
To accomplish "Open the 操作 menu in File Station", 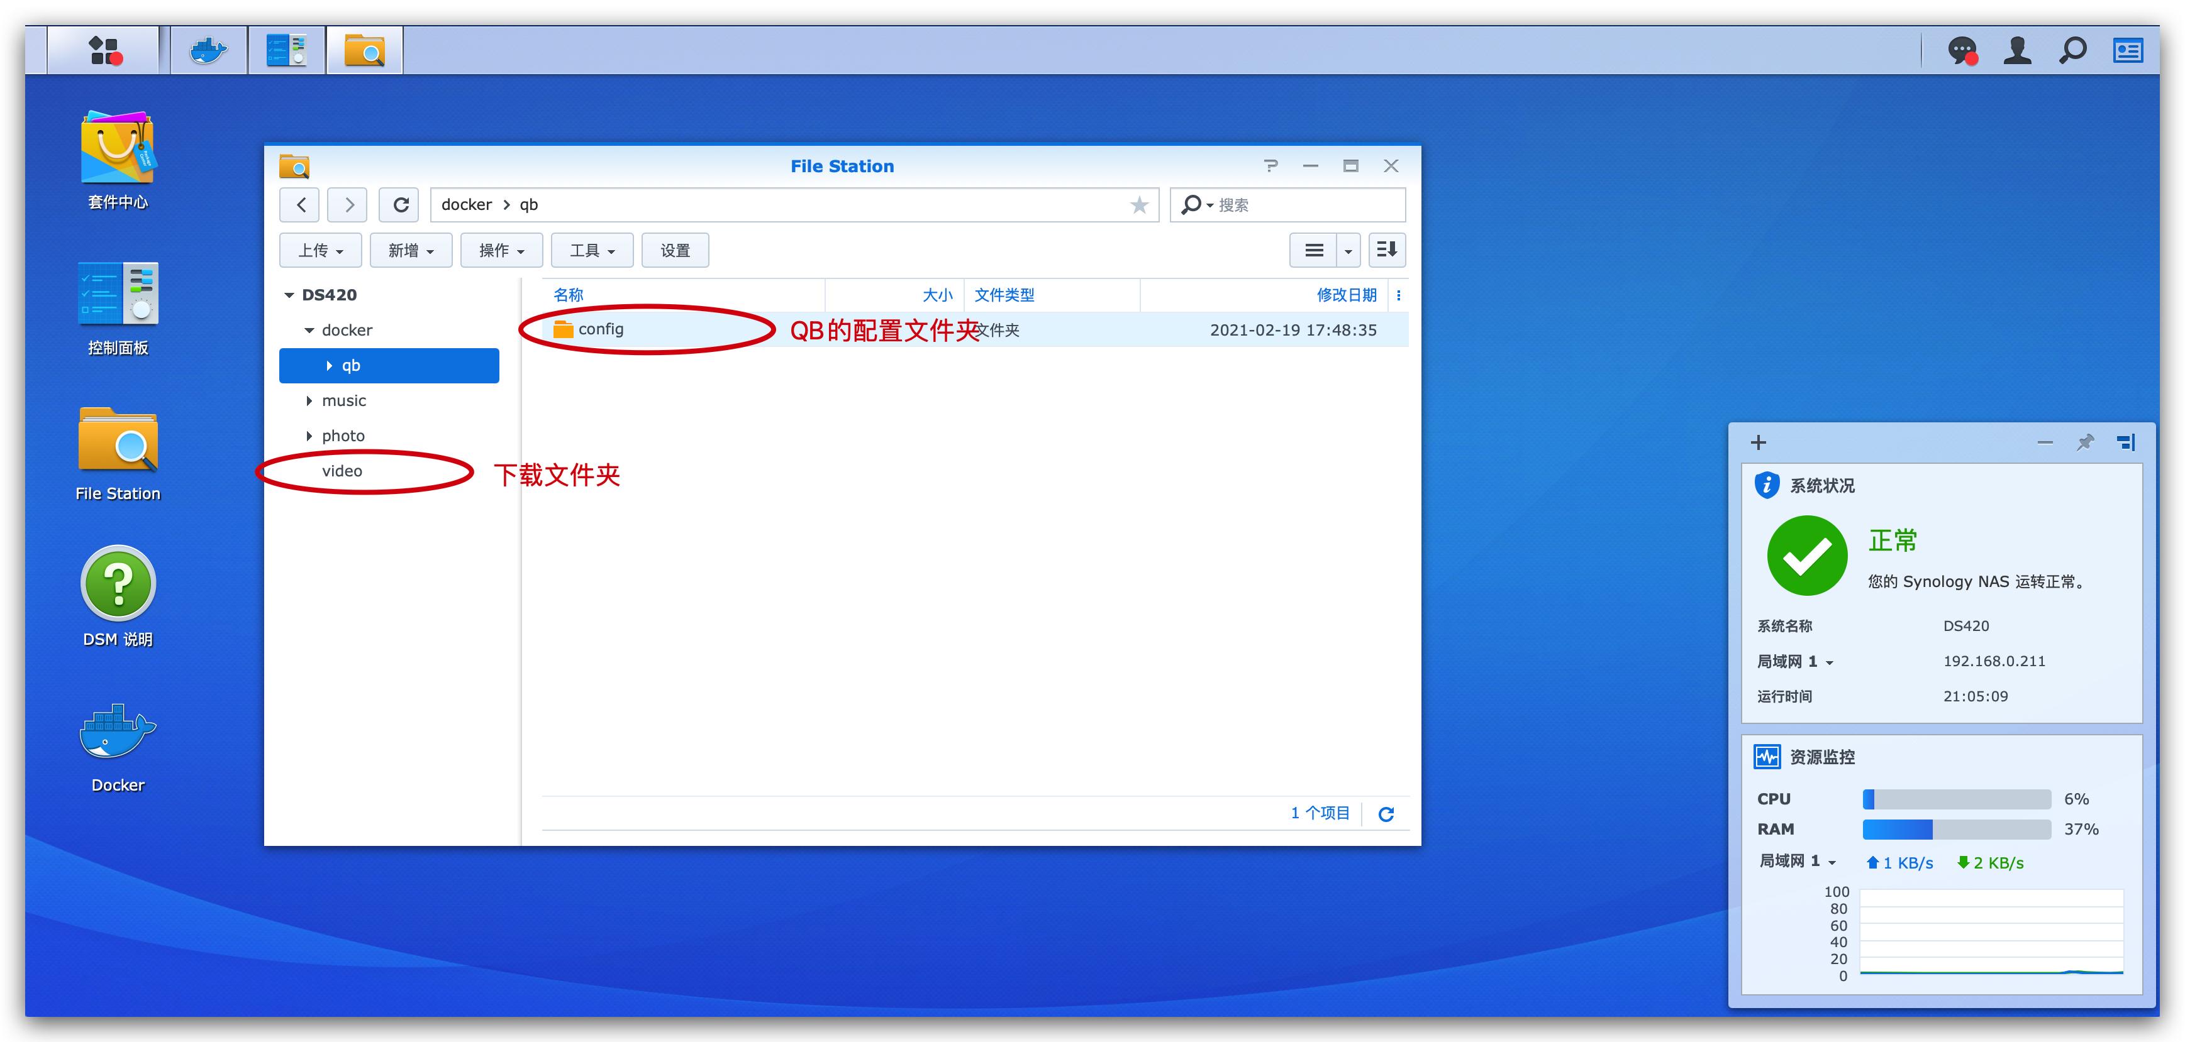I will click(x=501, y=250).
